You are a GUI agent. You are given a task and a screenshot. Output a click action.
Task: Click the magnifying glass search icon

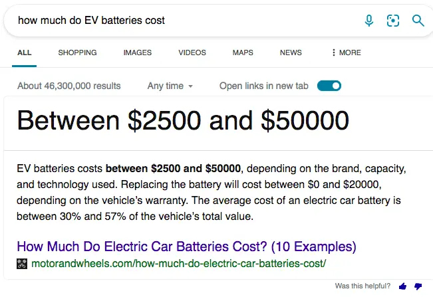tap(418, 21)
